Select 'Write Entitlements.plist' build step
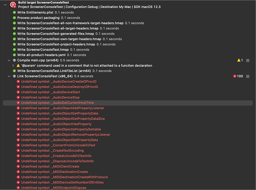 point(35,13)
